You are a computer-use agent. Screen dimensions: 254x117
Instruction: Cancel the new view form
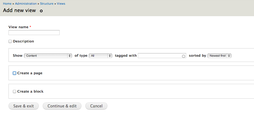click(96, 106)
